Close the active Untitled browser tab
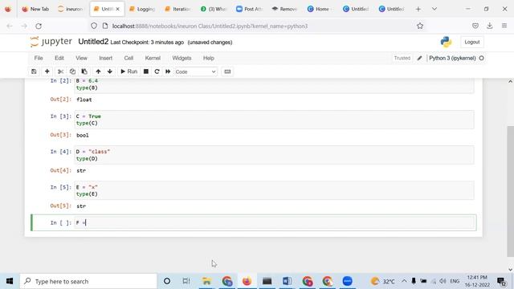 pyautogui.click(x=118, y=9)
